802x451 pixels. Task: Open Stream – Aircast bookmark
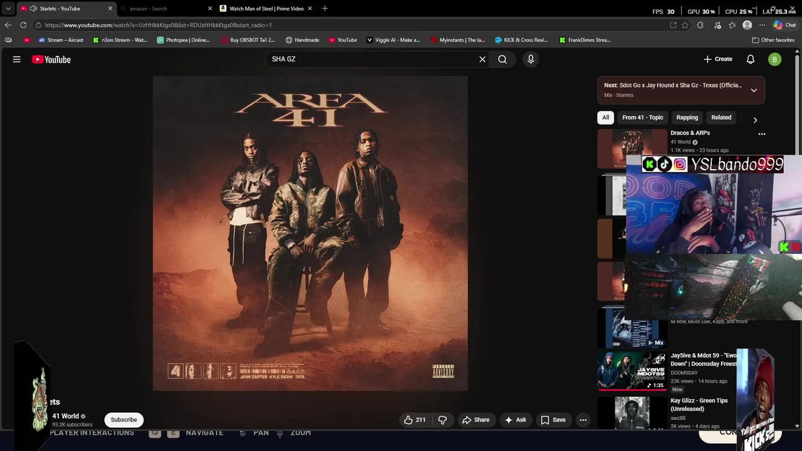[x=61, y=40]
